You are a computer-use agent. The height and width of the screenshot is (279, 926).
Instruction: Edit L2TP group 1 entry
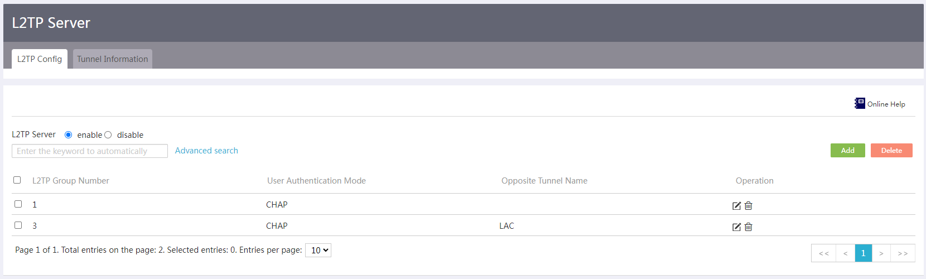[736, 206]
